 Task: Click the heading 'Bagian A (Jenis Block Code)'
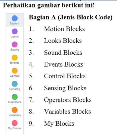tap(71, 17)
